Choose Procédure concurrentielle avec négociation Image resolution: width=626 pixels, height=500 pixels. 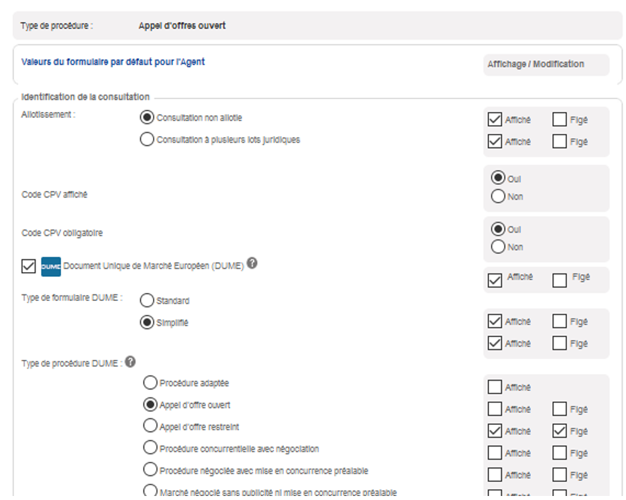pos(150,448)
